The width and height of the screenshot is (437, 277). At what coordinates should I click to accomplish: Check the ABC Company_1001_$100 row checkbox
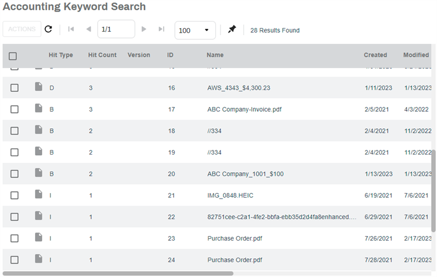15,174
